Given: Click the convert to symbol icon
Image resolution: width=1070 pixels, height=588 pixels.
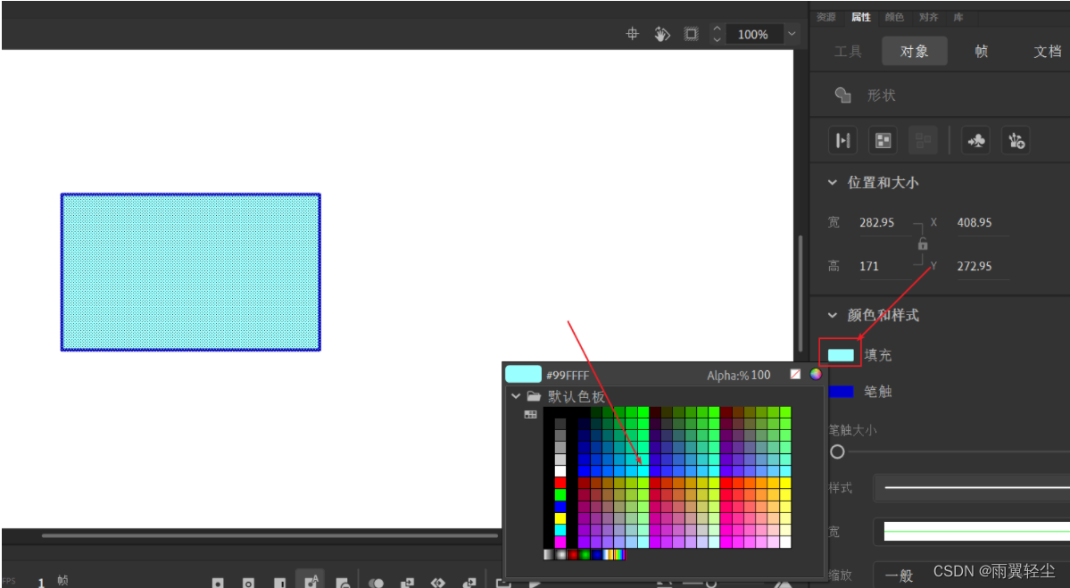Looking at the screenshot, I should 975,140.
